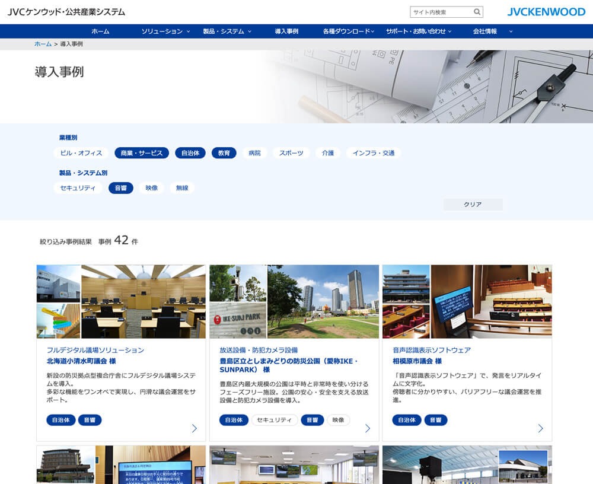Click the site search magnifier icon

[476, 11]
